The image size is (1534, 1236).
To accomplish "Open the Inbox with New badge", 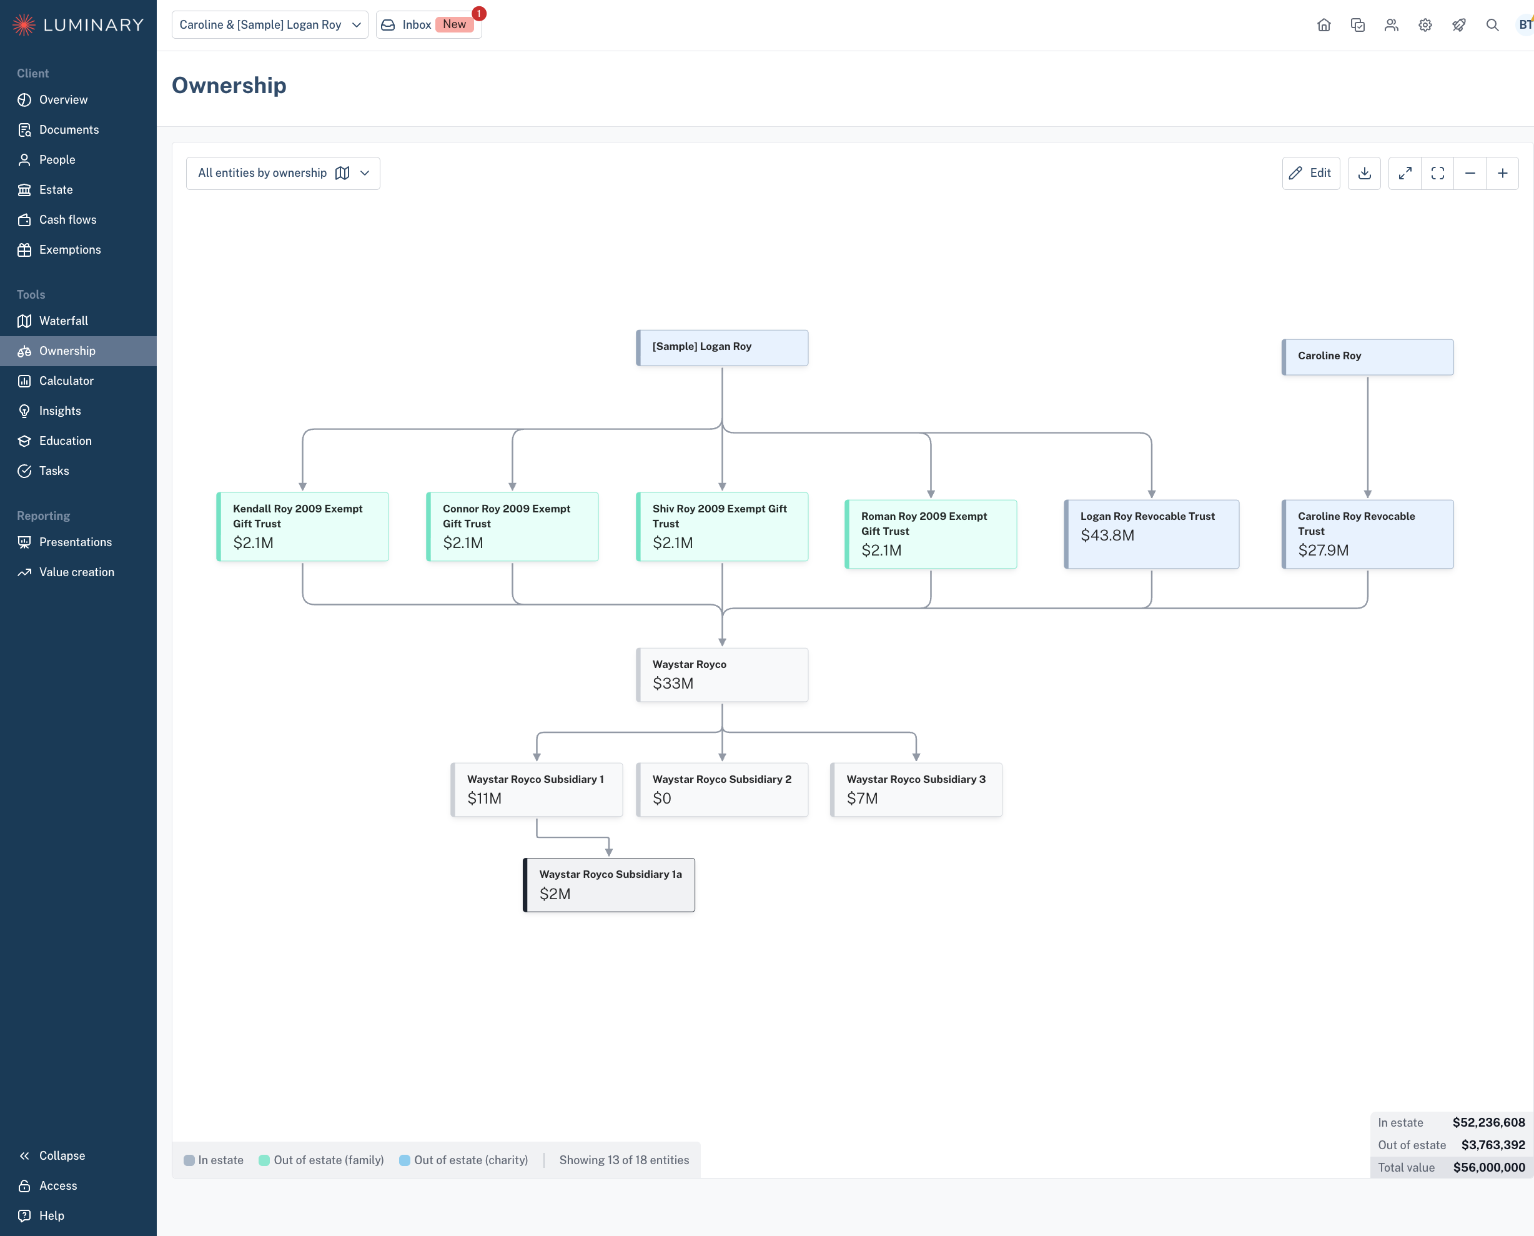I will [x=429, y=25].
